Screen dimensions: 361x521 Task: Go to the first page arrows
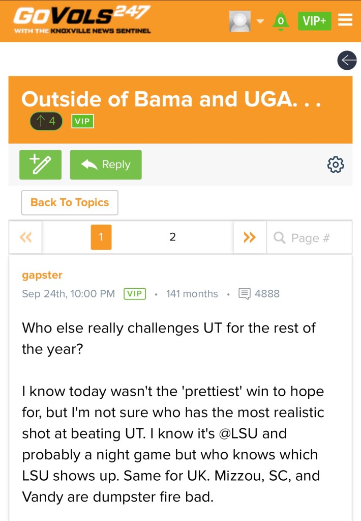(25, 237)
